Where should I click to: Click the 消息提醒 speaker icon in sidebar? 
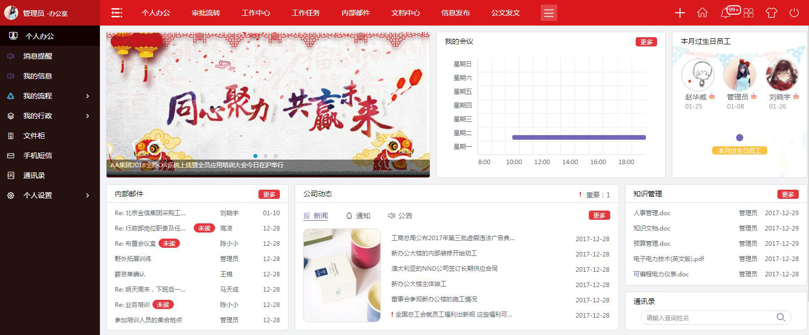pyautogui.click(x=11, y=56)
